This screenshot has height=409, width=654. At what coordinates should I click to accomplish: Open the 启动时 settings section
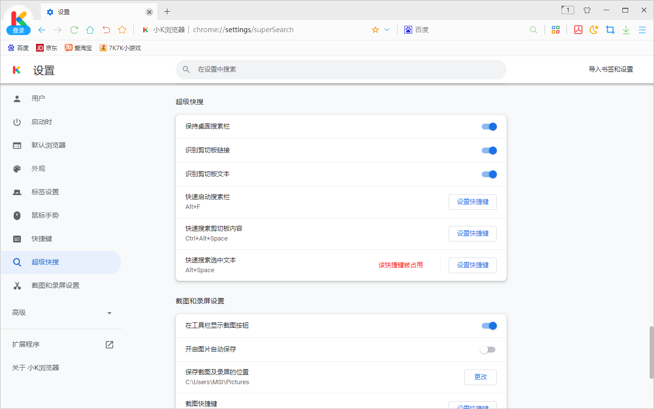[61, 122]
